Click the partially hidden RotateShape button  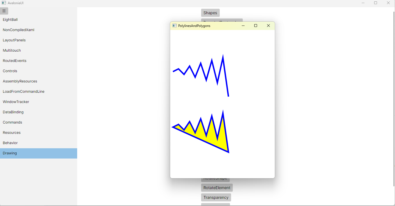pos(215,180)
